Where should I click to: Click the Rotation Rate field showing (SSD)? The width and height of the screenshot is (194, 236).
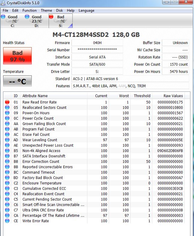pos(175,57)
